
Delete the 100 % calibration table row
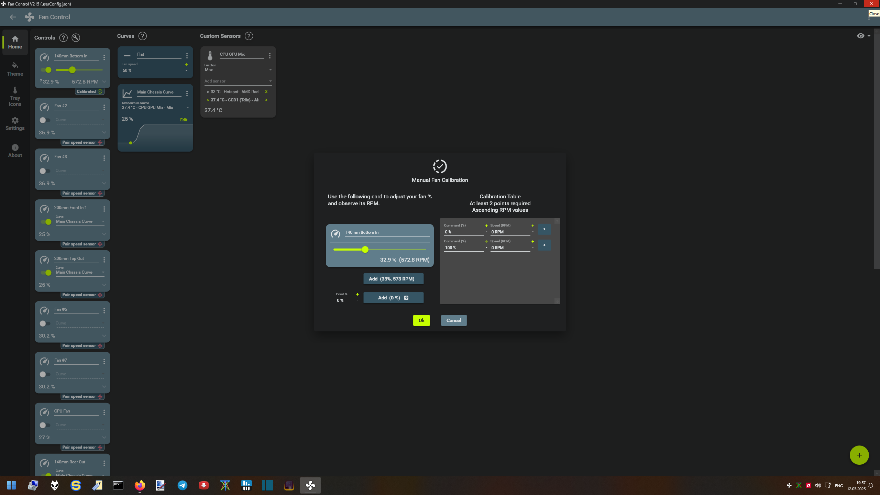pyautogui.click(x=544, y=245)
